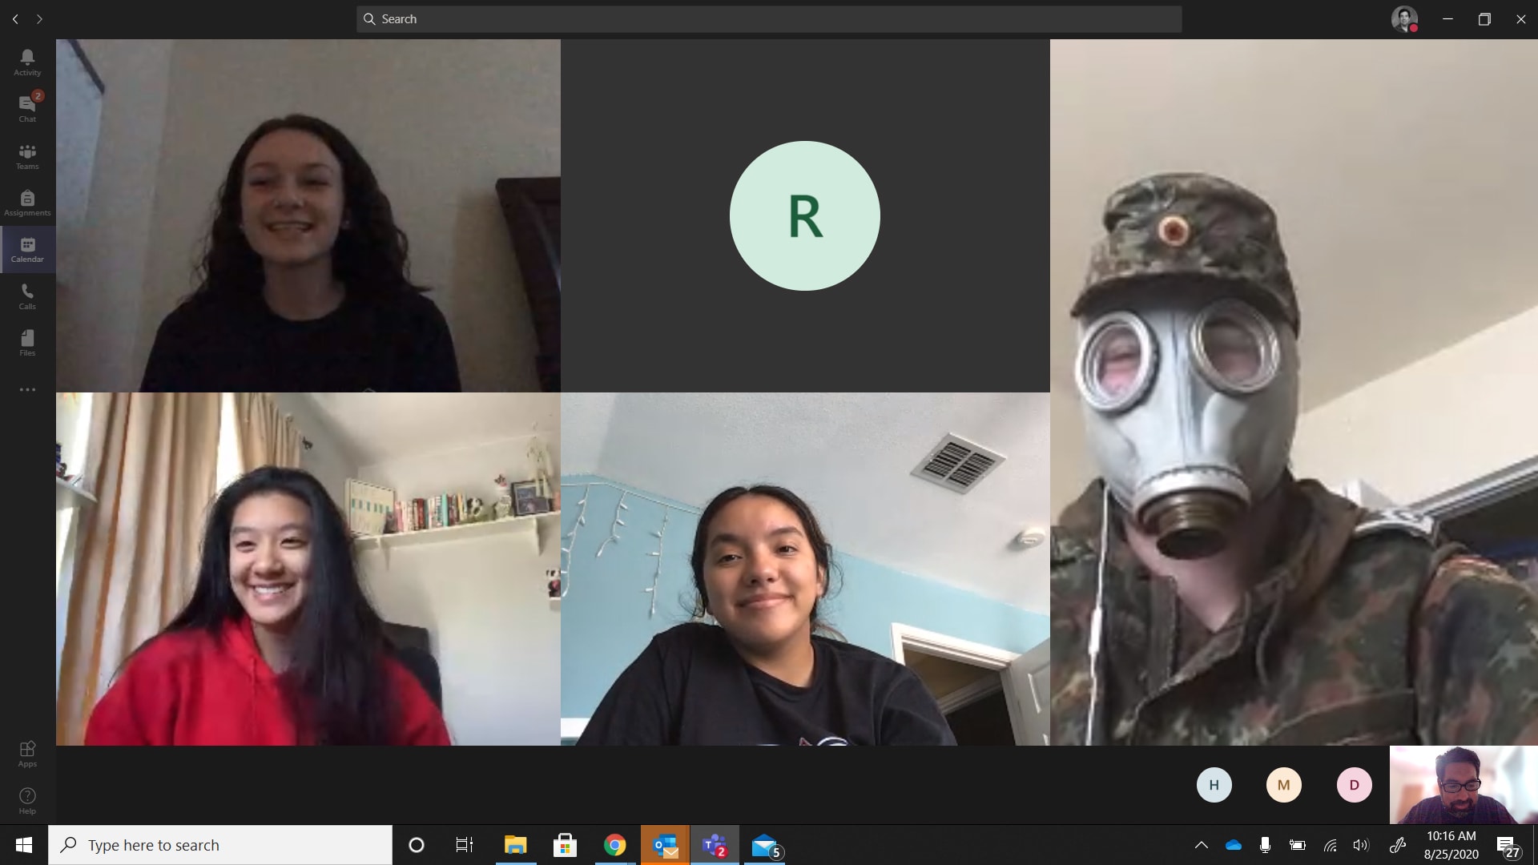Viewport: 1538px width, 865px height.
Task: Open the Assignments section
Action: pos(27,202)
